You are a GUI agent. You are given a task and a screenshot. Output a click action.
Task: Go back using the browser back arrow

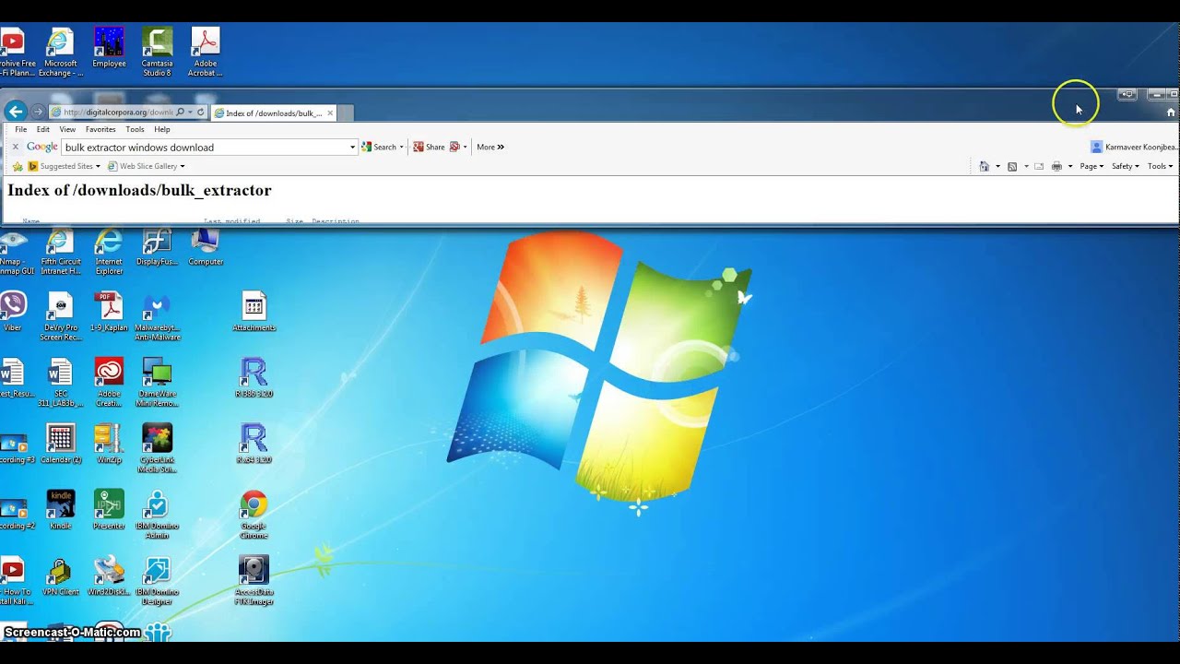tap(15, 112)
